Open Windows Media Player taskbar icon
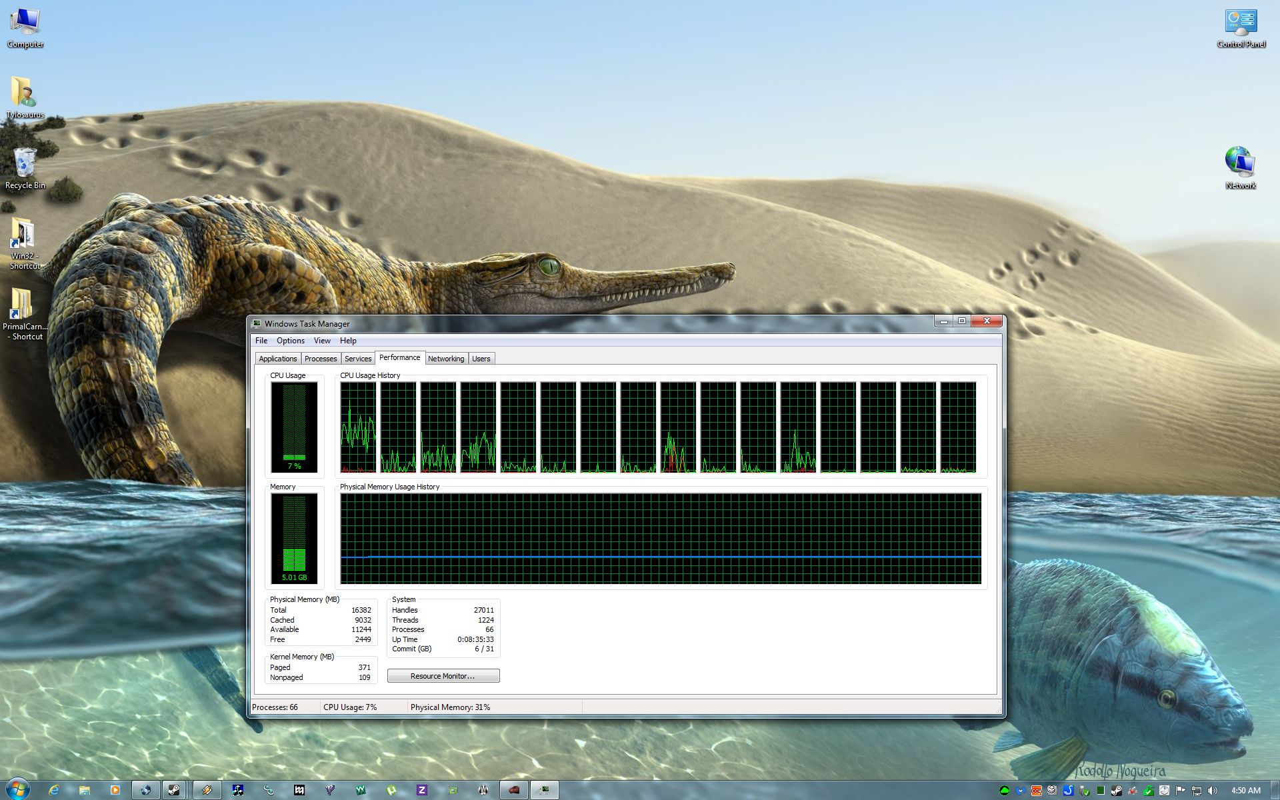Screen dimensions: 1280x800 pyautogui.click(x=115, y=790)
